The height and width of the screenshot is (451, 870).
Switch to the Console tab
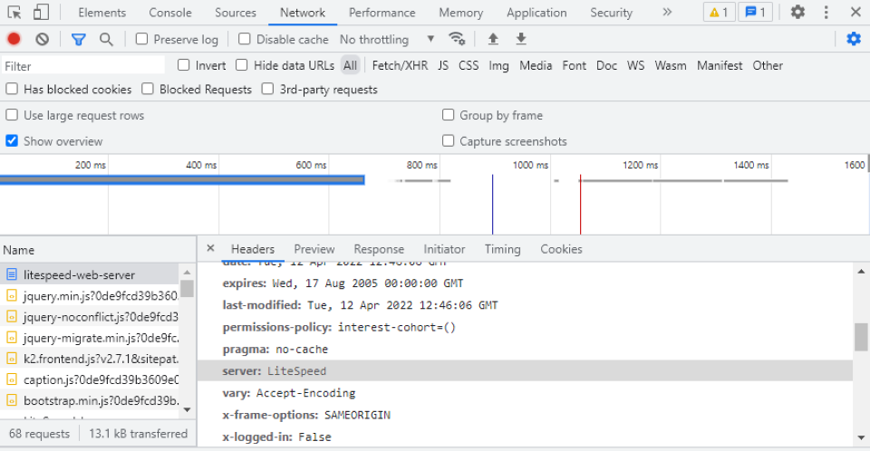point(170,13)
